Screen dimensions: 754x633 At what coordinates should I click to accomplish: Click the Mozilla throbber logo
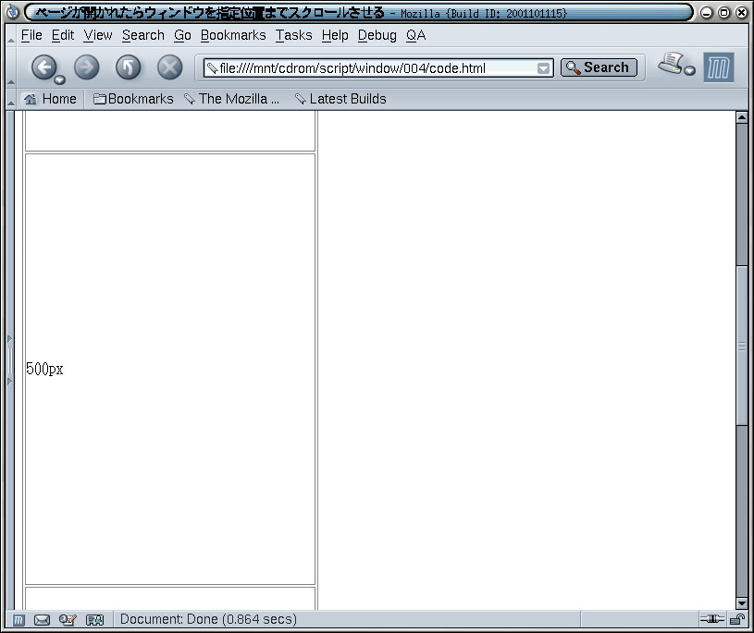tap(719, 67)
